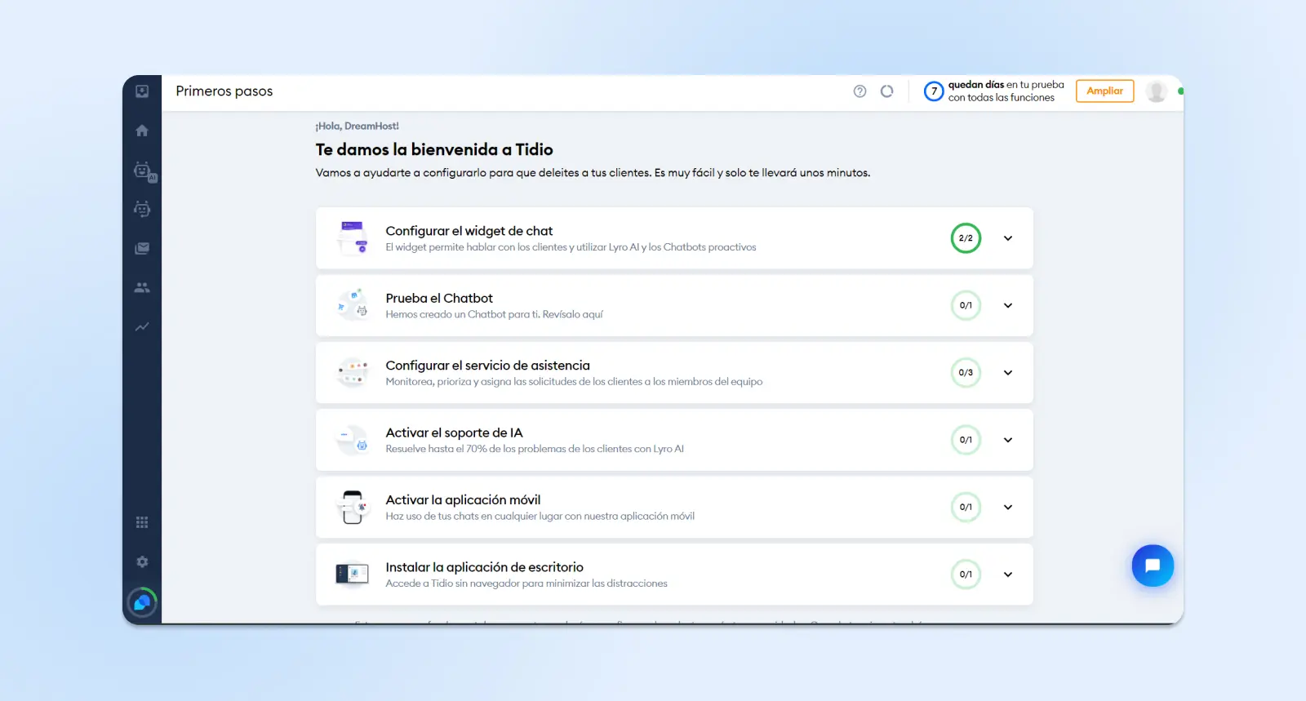
Task: Open the email inbox sidebar icon
Action: pos(142,248)
